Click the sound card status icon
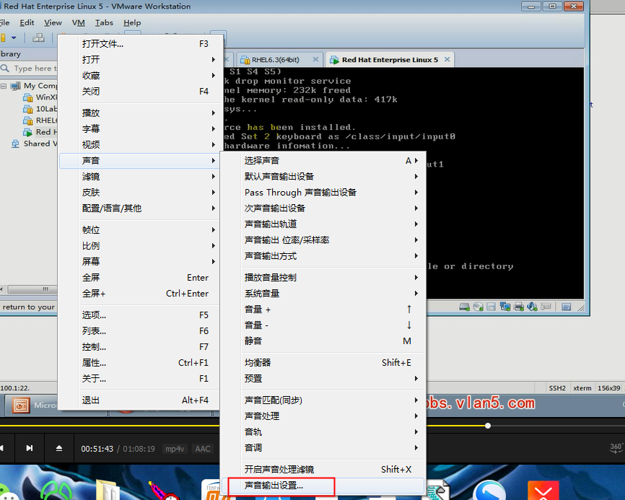 coord(531,307)
